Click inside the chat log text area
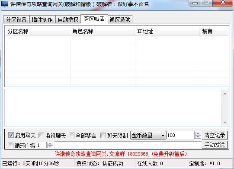 point(113,108)
